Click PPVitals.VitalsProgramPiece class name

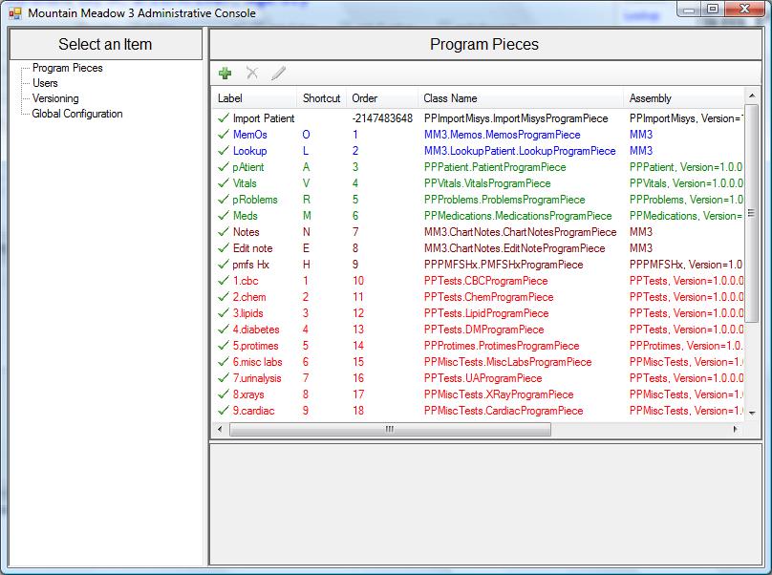pyautogui.click(x=487, y=183)
